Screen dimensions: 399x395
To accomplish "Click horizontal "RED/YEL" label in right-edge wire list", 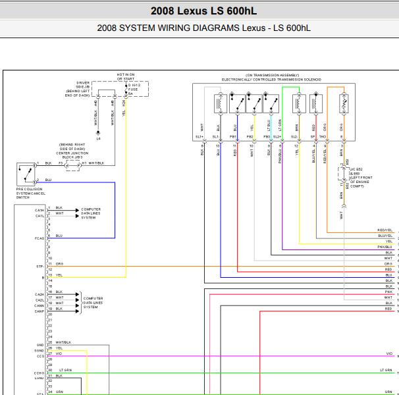I will (385, 230).
